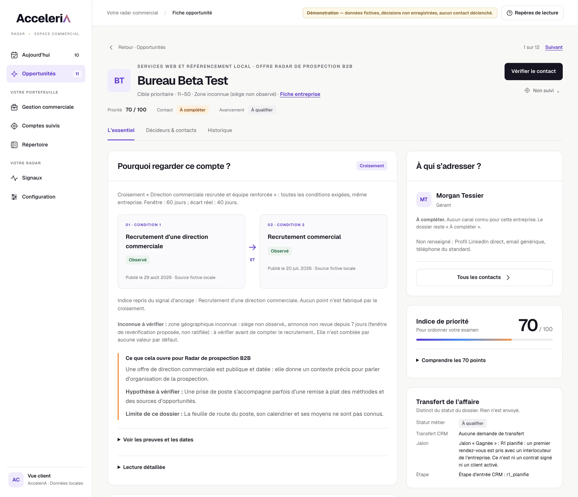Click the priority index progress bar
Image resolution: width=578 pixels, height=497 pixels.
pos(484,340)
